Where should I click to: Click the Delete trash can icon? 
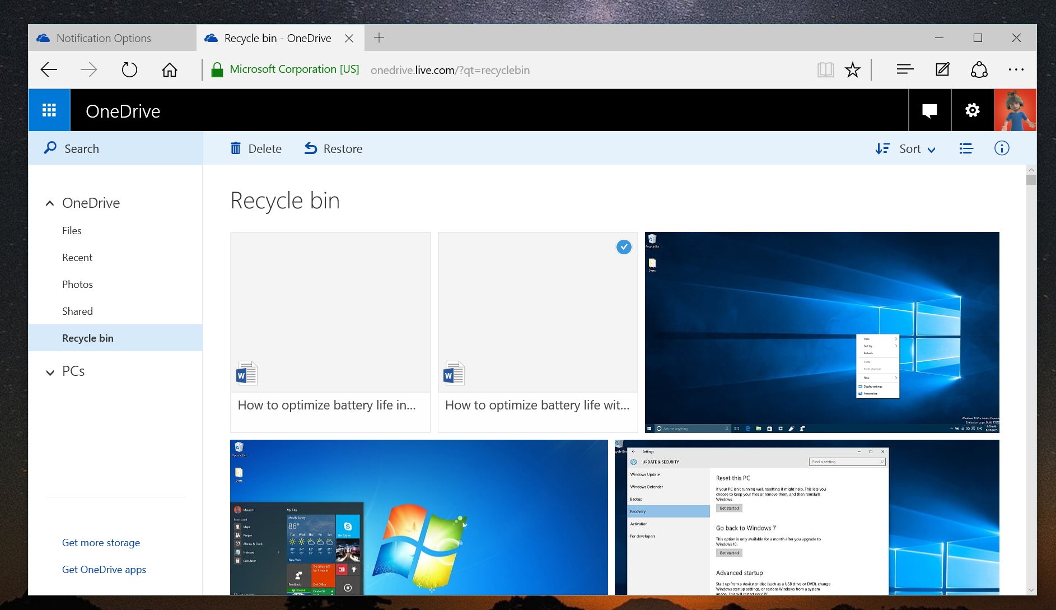coord(236,148)
